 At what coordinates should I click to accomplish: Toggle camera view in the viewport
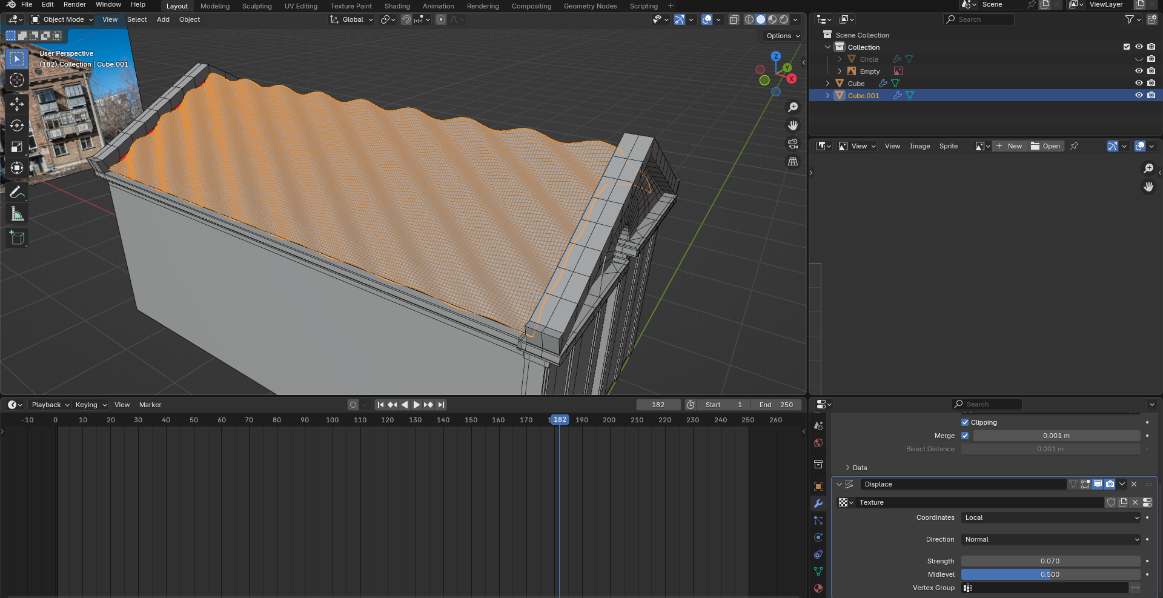[x=792, y=144]
